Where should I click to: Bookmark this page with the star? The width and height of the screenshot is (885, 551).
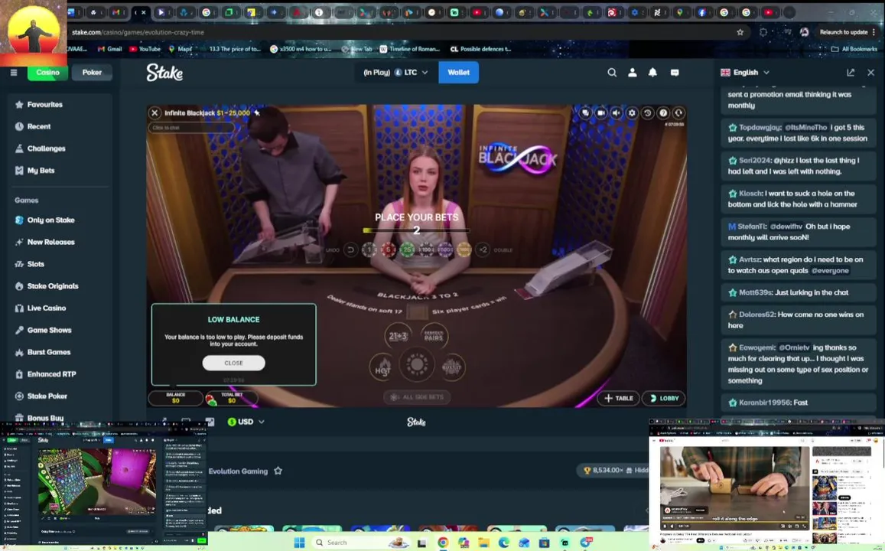coord(740,32)
